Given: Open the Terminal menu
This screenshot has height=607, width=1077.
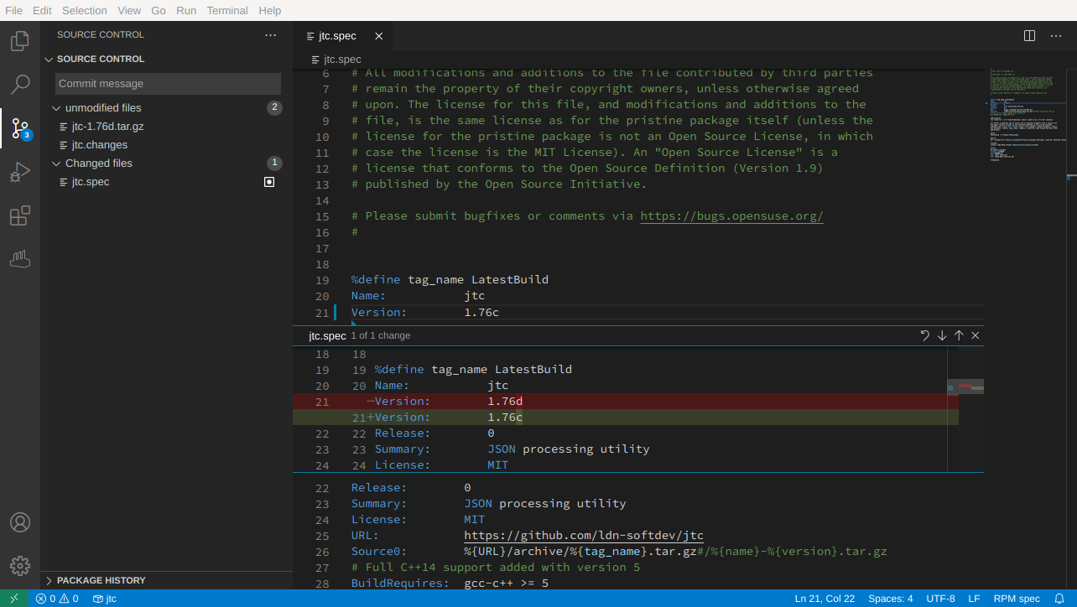Looking at the screenshot, I should [226, 10].
